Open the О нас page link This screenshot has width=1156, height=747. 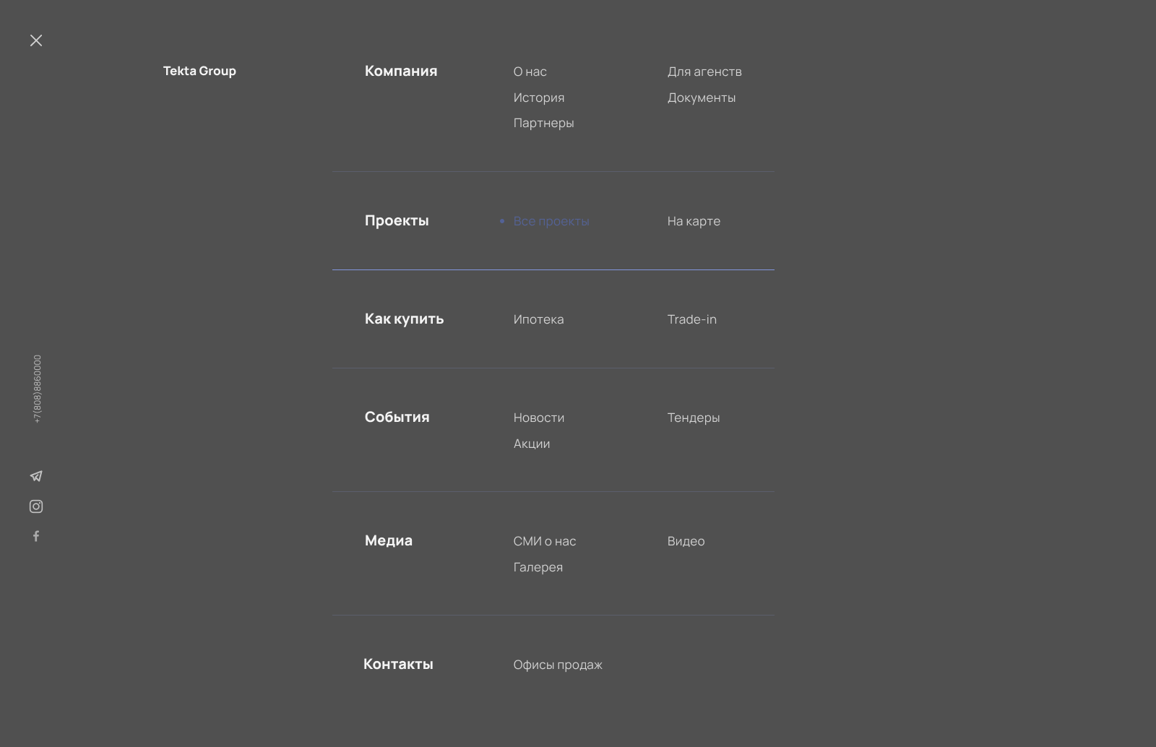(530, 72)
